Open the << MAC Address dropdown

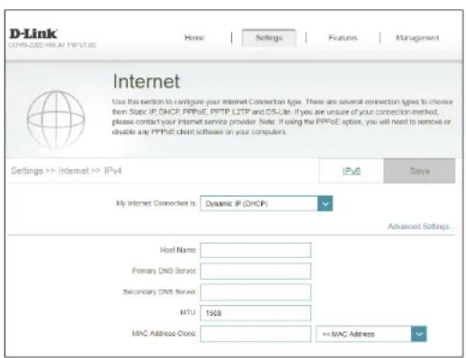(371, 334)
